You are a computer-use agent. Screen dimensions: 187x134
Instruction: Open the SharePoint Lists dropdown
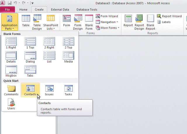51,22
